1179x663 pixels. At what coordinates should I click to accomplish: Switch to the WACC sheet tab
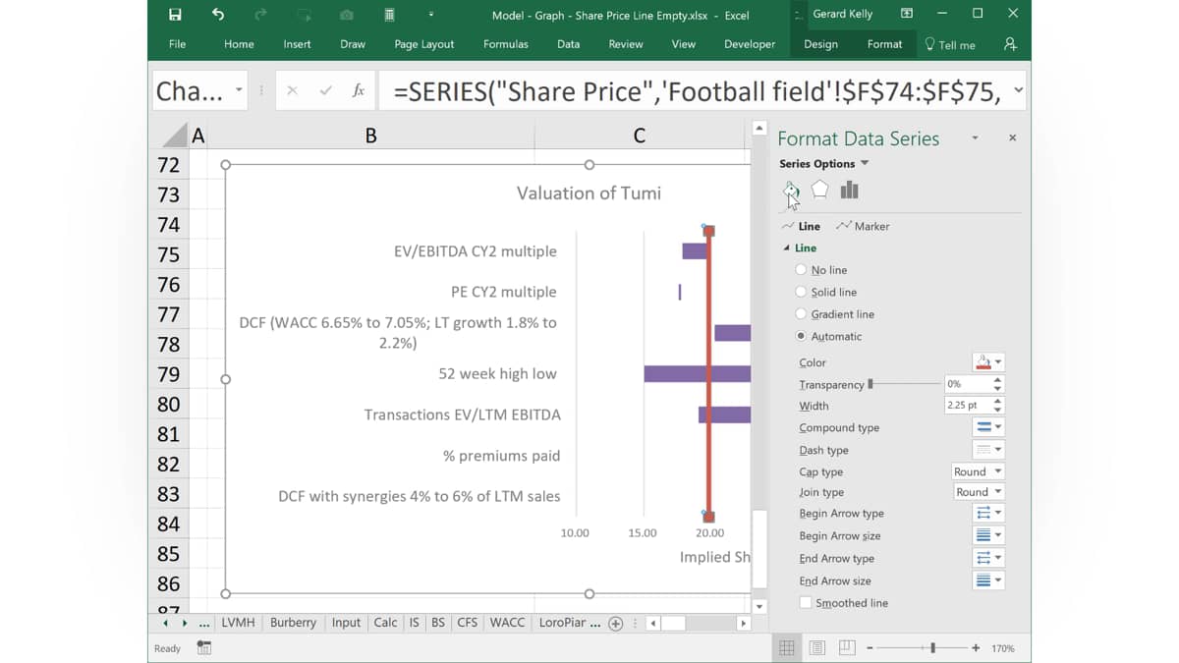(507, 623)
